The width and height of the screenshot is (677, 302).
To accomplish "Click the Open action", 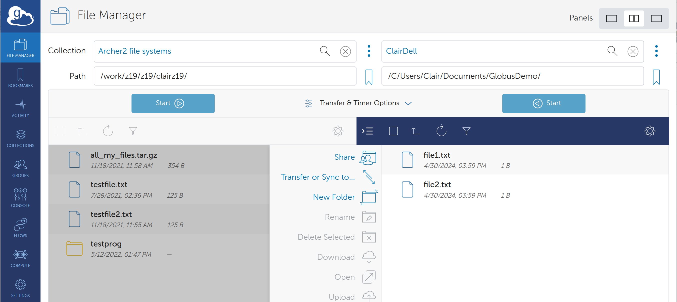I will (x=355, y=277).
